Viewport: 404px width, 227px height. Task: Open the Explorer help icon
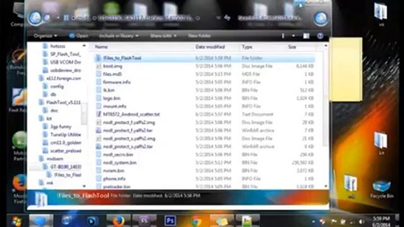tap(320, 36)
